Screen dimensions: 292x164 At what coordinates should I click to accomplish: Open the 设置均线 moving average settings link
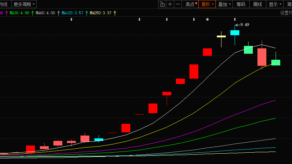pyautogui.click(x=286, y=13)
